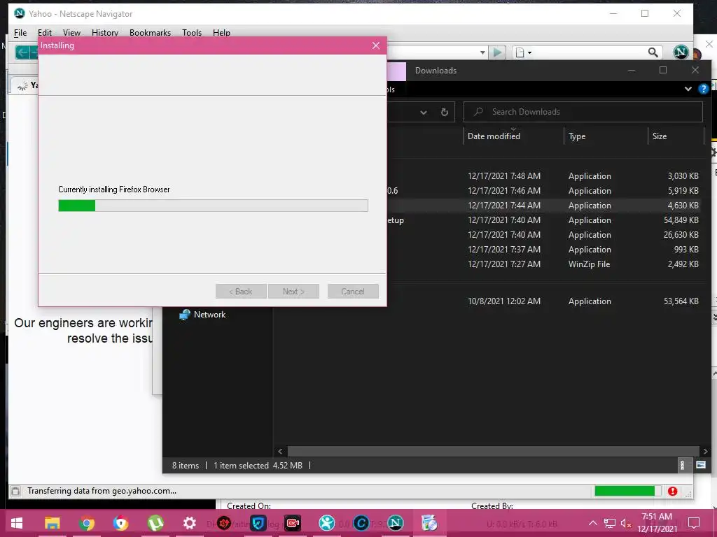Open the Windows notification center
The width and height of the screenshot is (717, 537).
click(x=694, y=523)
